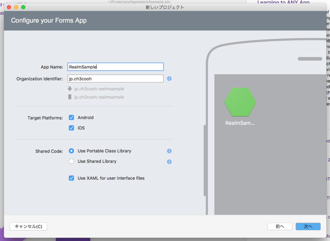This screenshot has height=241, width=330.
Task: Uncheck the Android target platform
Action: (71, 118)
